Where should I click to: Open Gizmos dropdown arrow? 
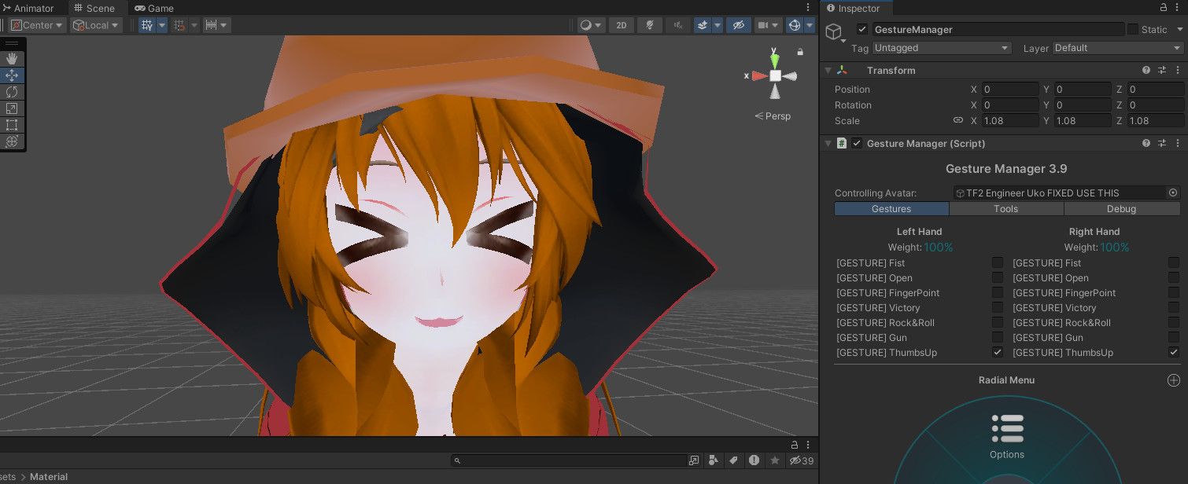point(810,25)
